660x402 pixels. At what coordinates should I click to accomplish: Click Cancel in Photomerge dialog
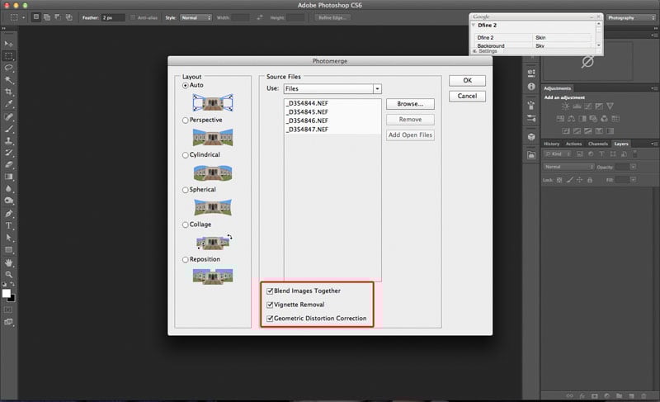(x=467, y=96)
